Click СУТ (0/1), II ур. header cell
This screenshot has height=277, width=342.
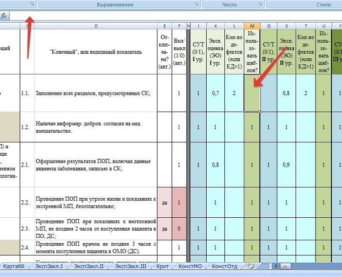[269, 52]
